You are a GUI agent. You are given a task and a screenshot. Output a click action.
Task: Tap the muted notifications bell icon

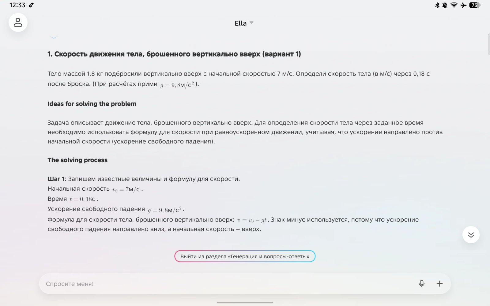tap(445, 5)
